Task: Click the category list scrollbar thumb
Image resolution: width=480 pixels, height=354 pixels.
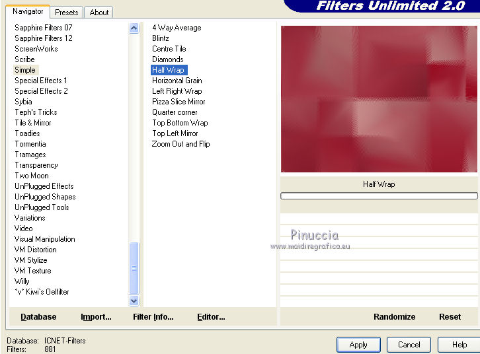Action: click(134, 268)
